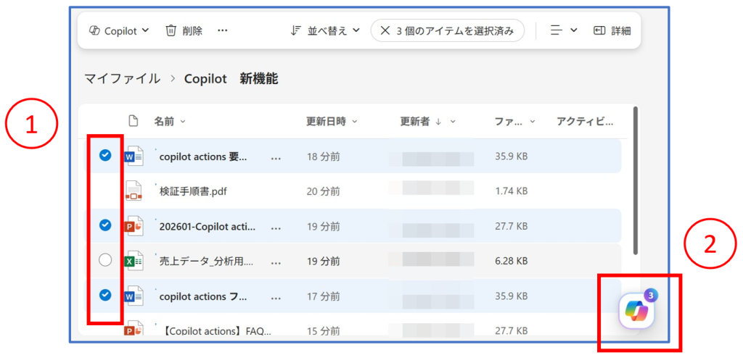The width and height of the screenshot is (743, 355).
Task: Expand the 並べ替え sort dropdown
Action: coord(325,30)
